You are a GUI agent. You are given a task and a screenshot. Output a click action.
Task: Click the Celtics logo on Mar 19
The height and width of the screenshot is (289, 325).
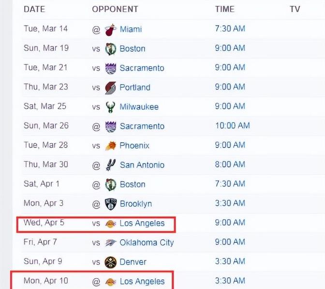click(111, 48)
